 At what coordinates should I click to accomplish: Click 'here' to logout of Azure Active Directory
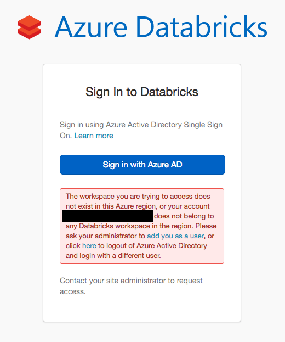click(89, 245)
